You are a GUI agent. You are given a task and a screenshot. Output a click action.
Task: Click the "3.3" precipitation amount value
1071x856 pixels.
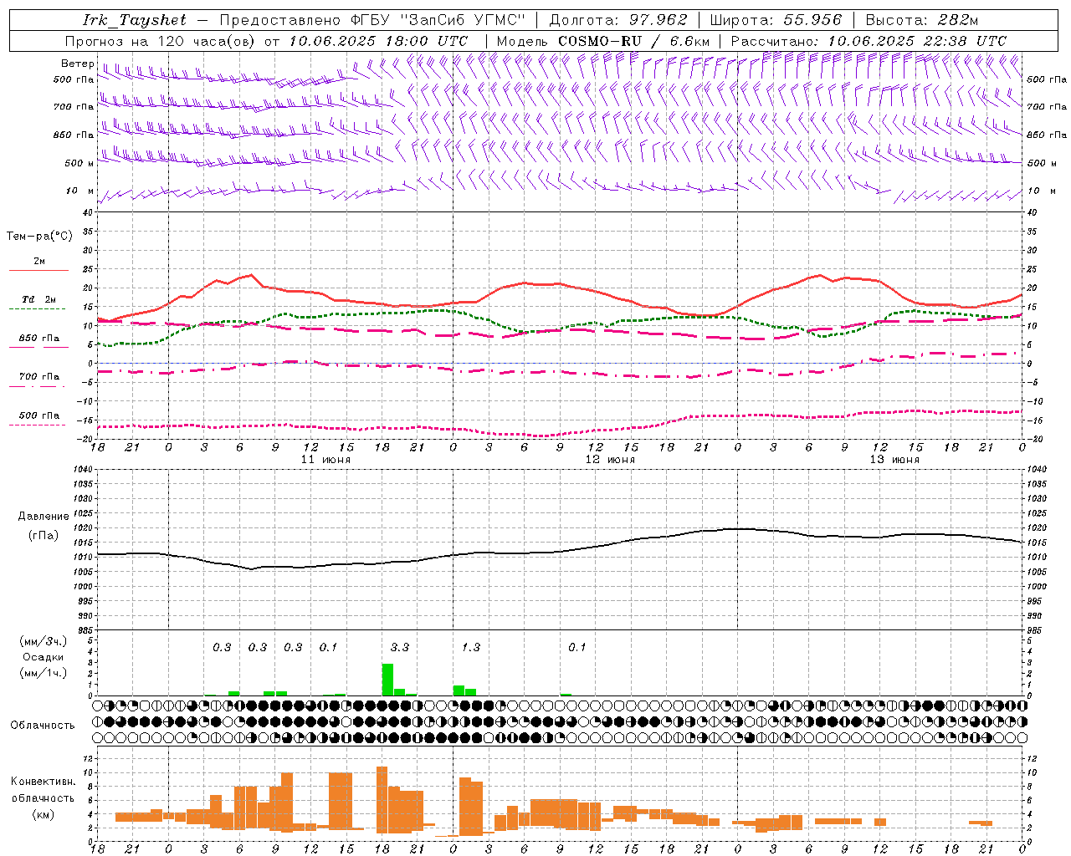[400, 647]
